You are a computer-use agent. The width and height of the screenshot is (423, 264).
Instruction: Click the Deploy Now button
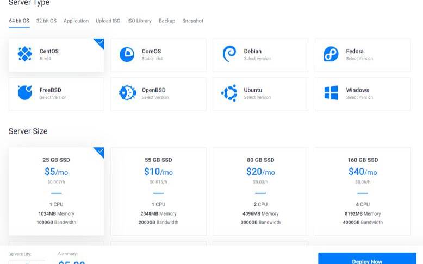[367, 259]
